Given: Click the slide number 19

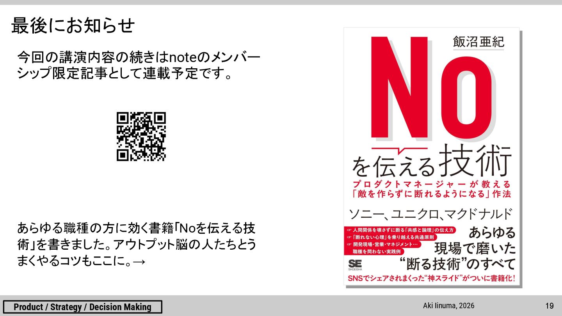Looking at the screenshot, I should [550, 306].
